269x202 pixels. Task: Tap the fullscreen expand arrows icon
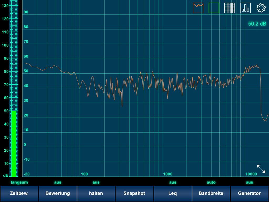click(x=261, y=169)
